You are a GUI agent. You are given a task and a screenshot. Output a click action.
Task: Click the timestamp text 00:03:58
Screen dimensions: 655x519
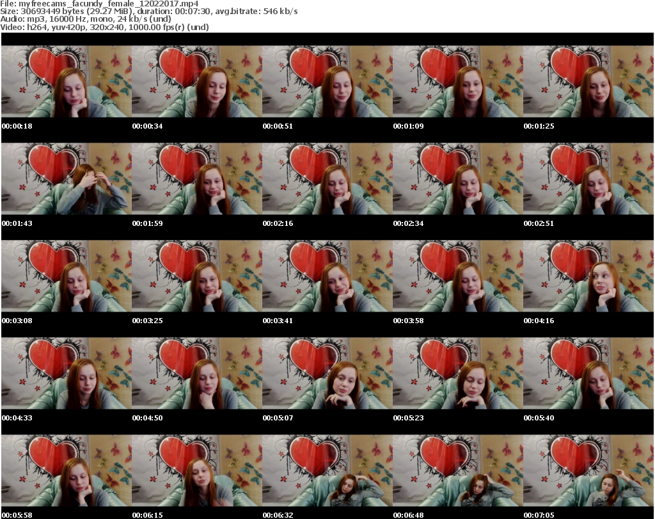[408, 321]
